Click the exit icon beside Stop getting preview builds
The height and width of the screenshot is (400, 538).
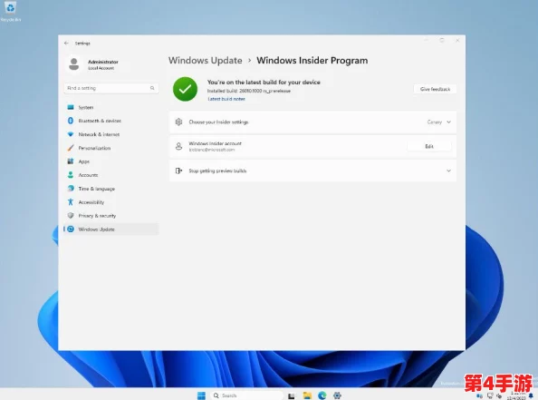[178, 171]
